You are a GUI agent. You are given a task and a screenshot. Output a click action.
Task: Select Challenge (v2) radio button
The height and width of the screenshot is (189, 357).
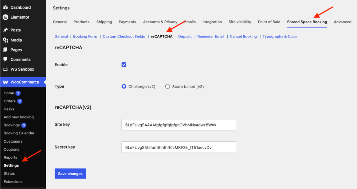tap(124, 87)
